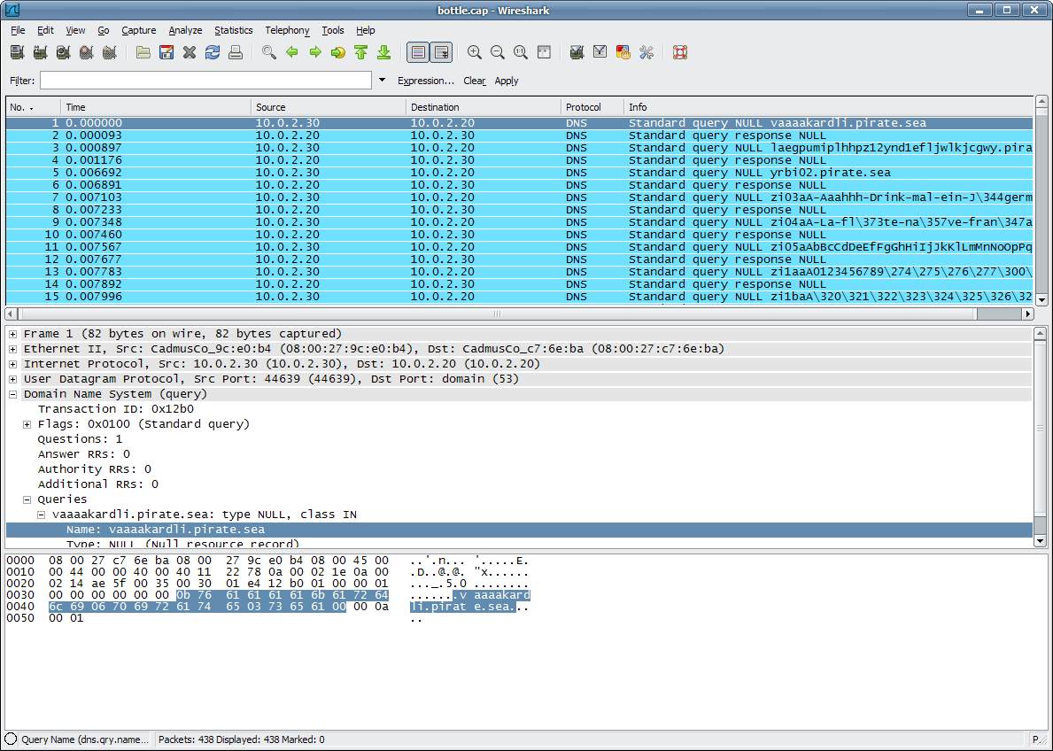Open the Telephony menu
This screenshot has height=751, width=1053.
[x=287, y=30]
